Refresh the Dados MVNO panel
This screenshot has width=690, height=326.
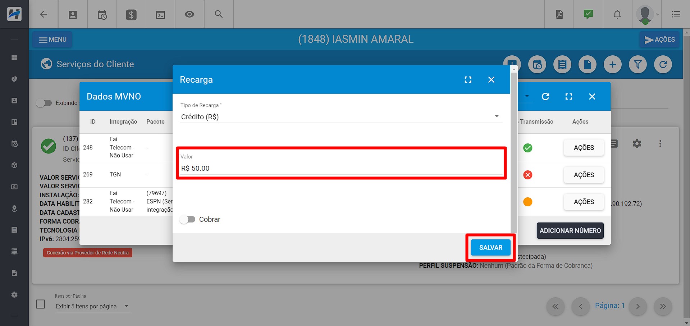(x=545, y=97)
